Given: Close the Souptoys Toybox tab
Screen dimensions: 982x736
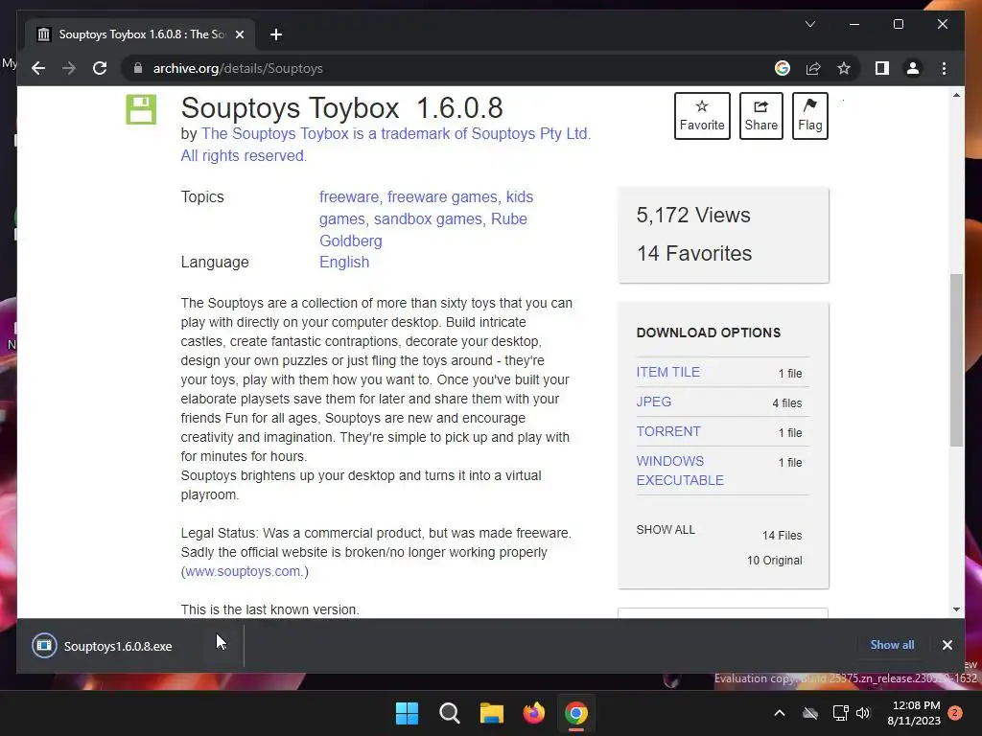Looking at the screenshot, I should click(239, 34).
